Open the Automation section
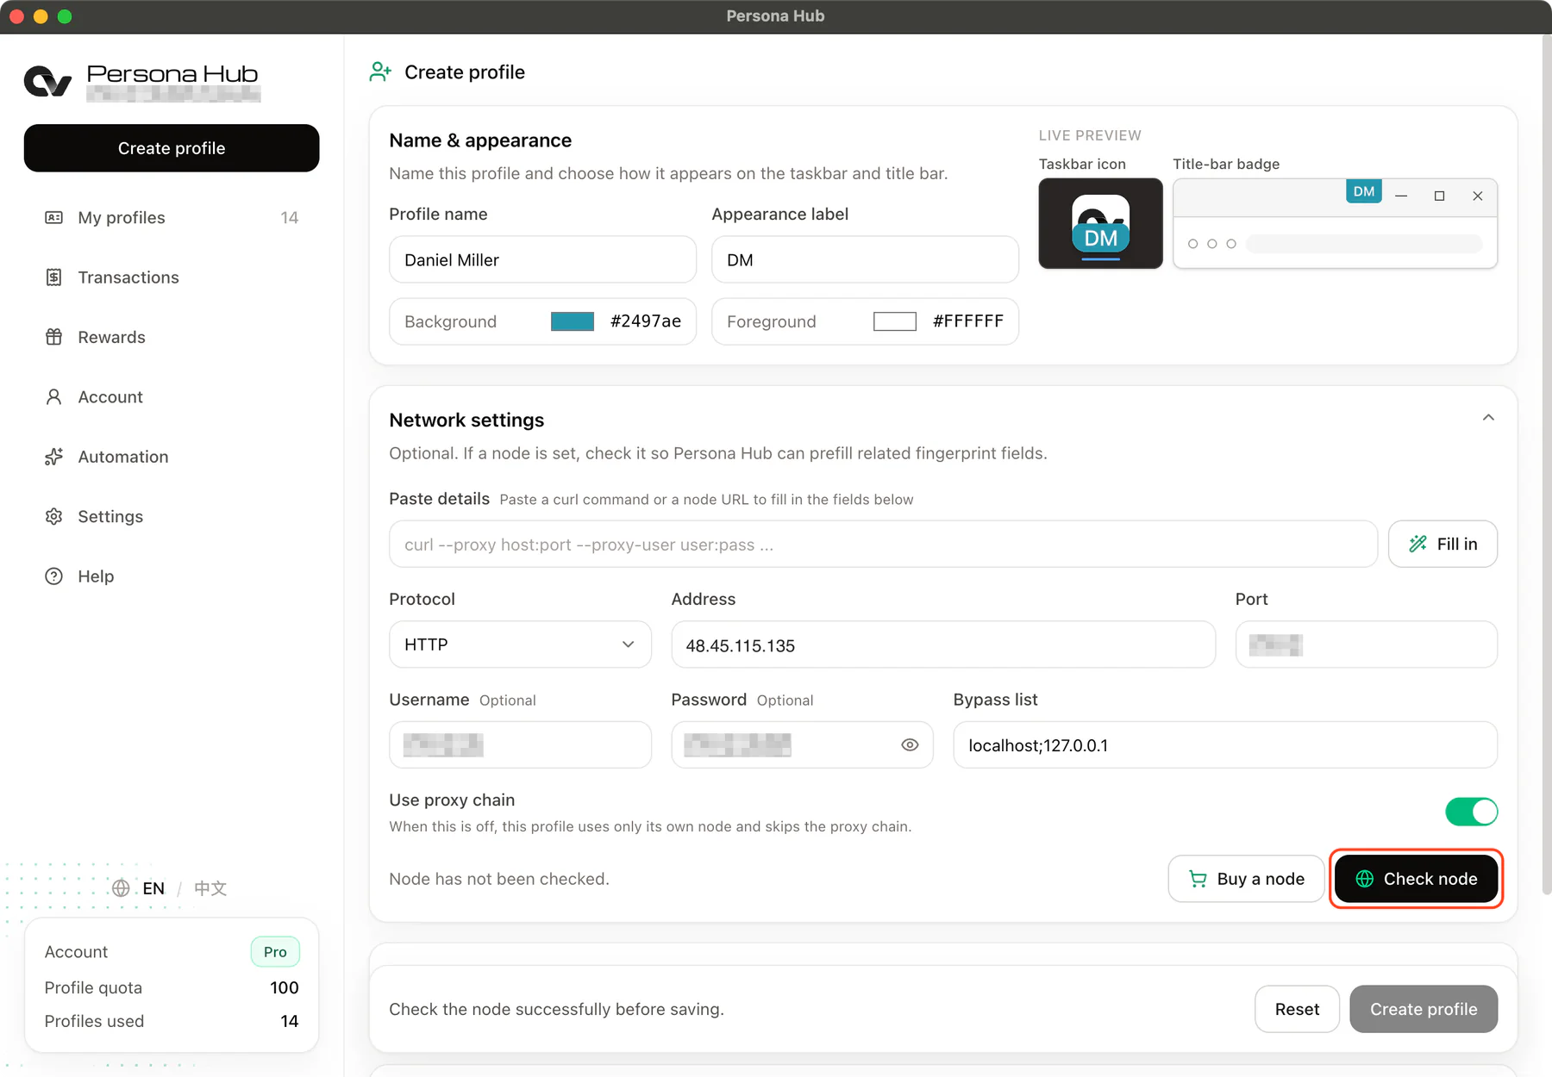 coord(172,457)
